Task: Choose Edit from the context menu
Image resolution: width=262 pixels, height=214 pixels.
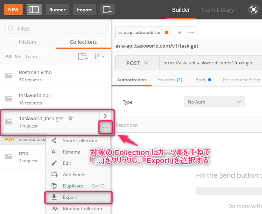Action: [x=78, y=163]
